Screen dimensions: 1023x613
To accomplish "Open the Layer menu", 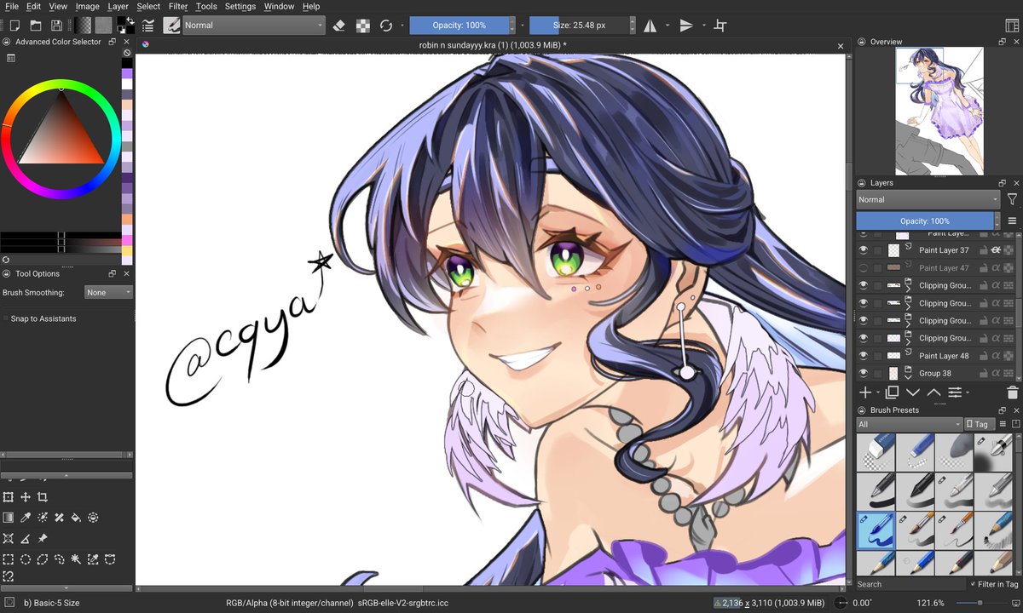I will (118, 6).
